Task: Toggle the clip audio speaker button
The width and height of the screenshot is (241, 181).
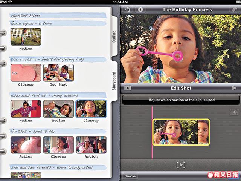Action: 234,112
